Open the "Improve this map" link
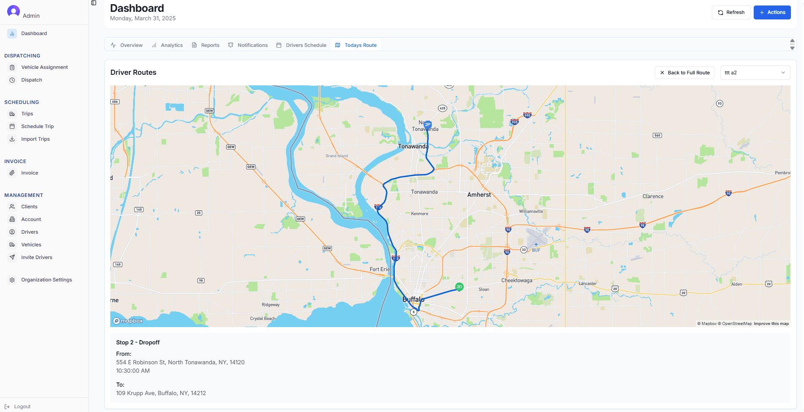The height and width of the screenshot is (412, 804). pyautogui.click(x=771, y=323)
